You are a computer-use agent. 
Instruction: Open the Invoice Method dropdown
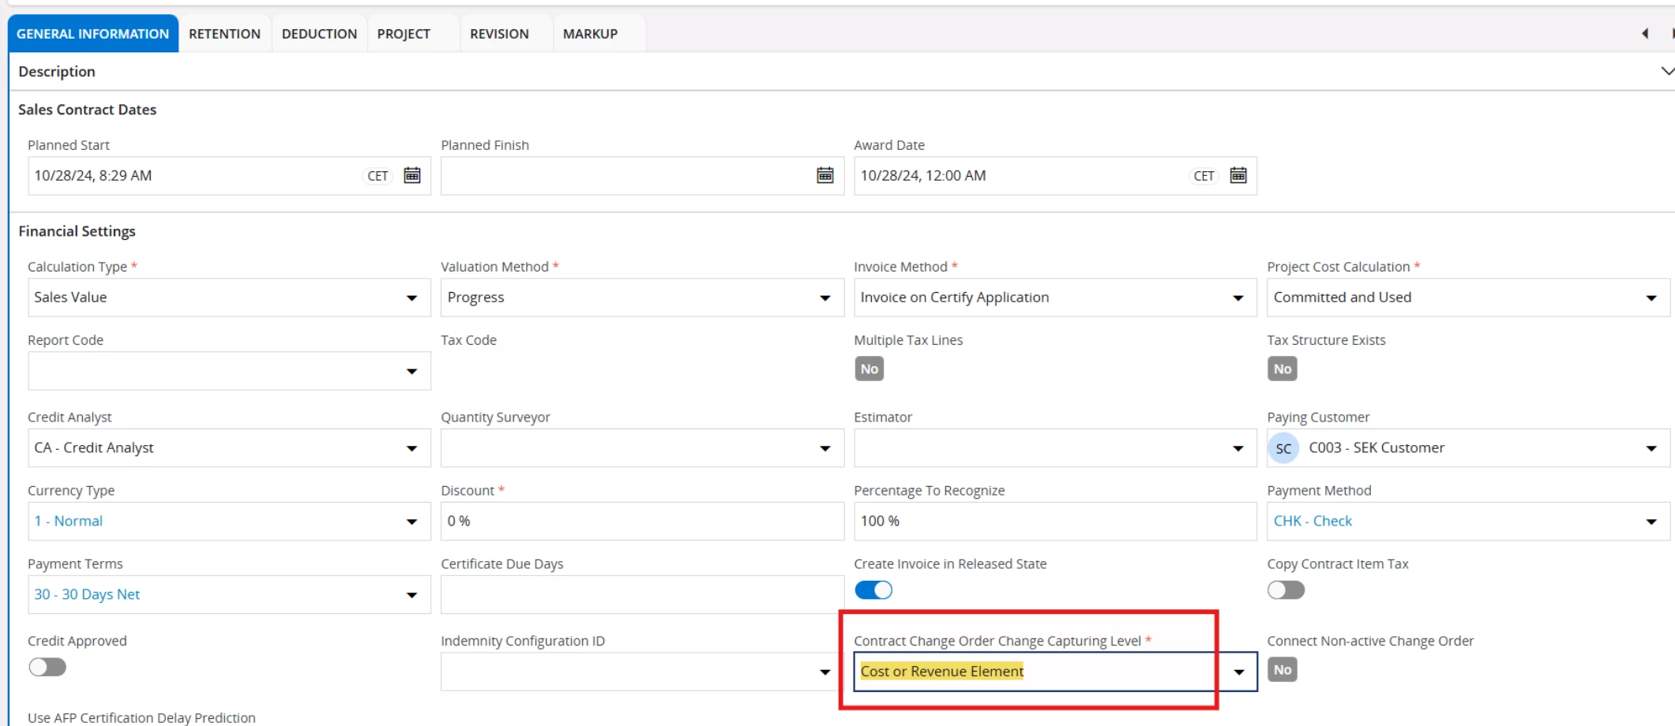[1237, 298]
